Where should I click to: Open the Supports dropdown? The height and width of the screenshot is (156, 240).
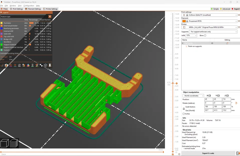[213, 32]
